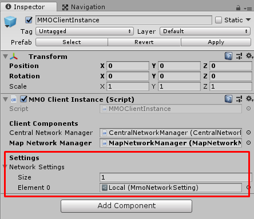This screenshot has height=219, width=254.
Task: Select the Scale Y field
Action: (x=179, y=86)
